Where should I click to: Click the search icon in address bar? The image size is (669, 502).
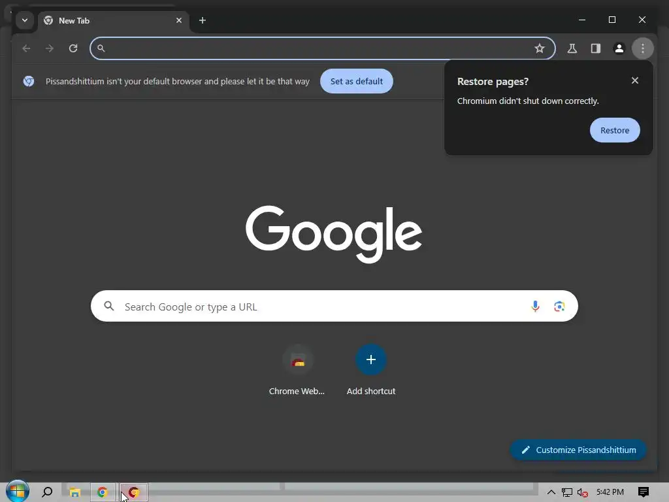point(101,48)
